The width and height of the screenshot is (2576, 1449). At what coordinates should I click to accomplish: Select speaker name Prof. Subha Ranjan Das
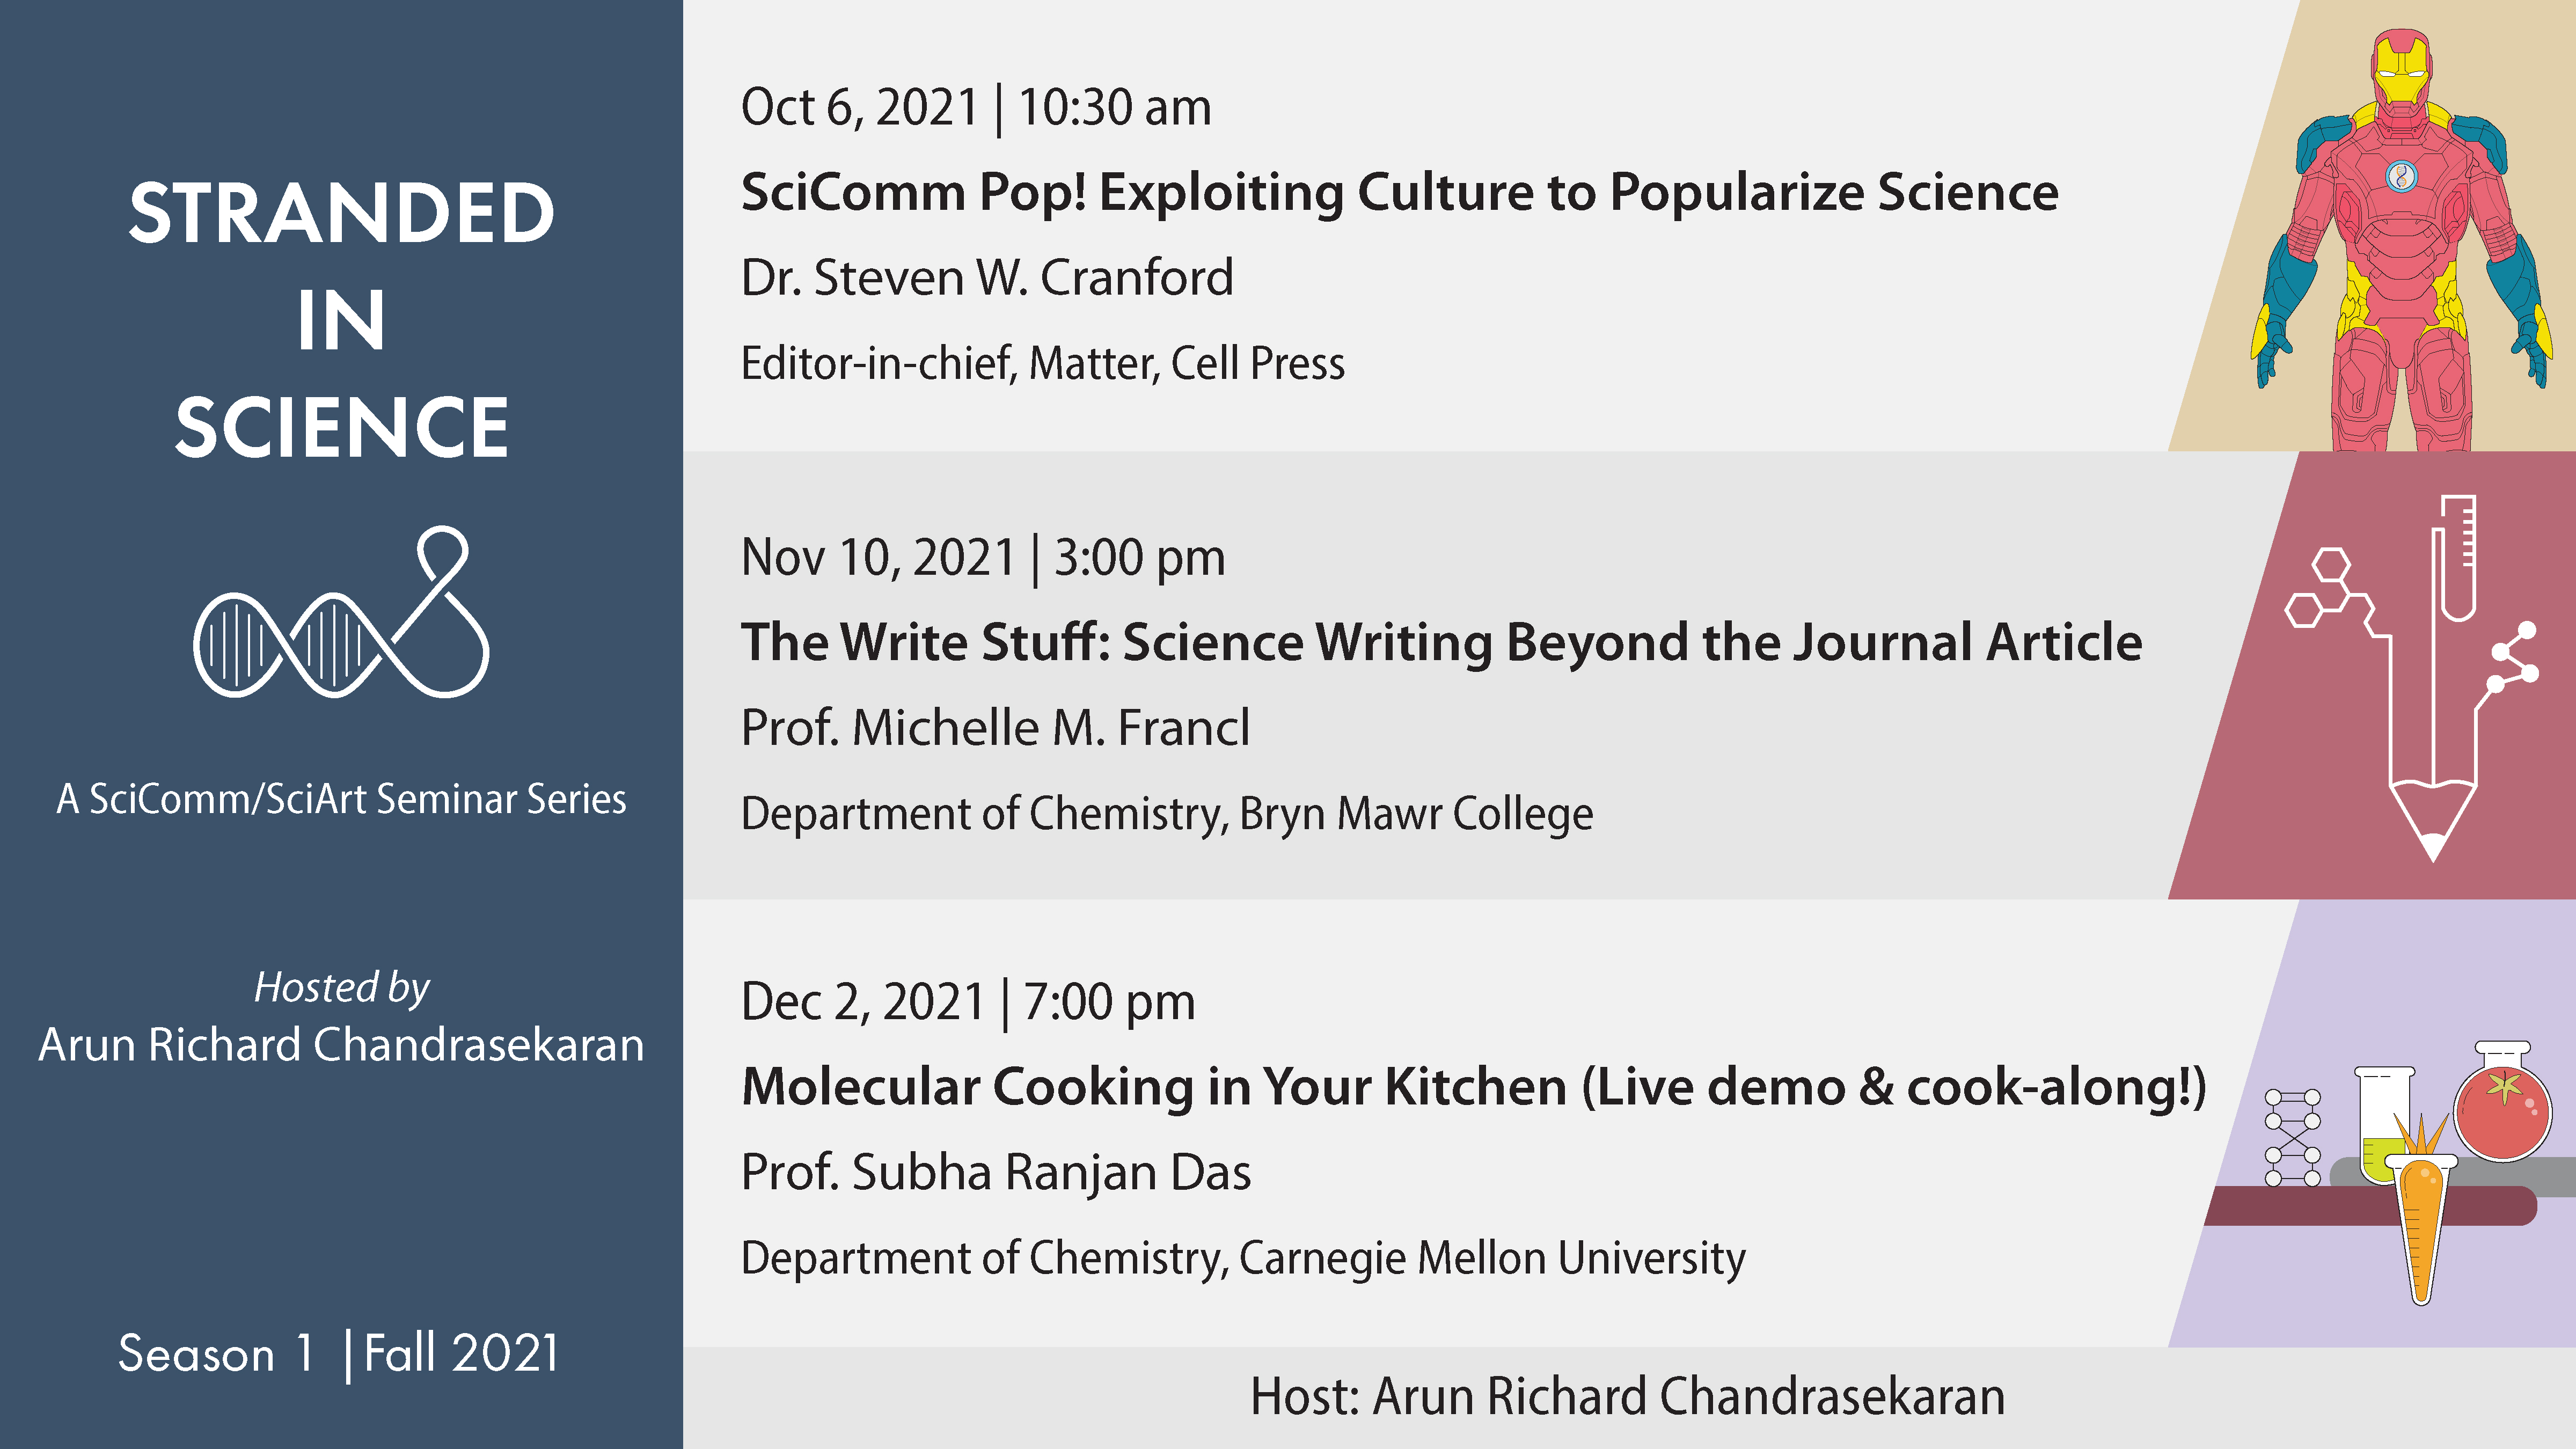[995, 1172]
